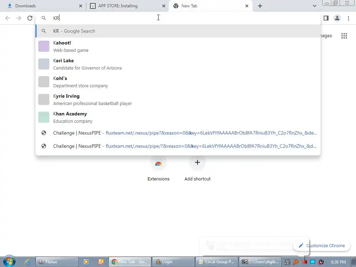Click the grey mosaic tray icon
This screenshot has height=267, width=356.
point(288,262)
